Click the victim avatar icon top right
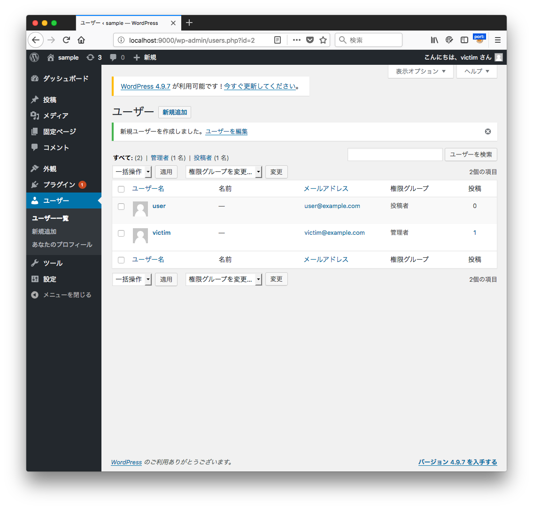 tap(499, 57)
